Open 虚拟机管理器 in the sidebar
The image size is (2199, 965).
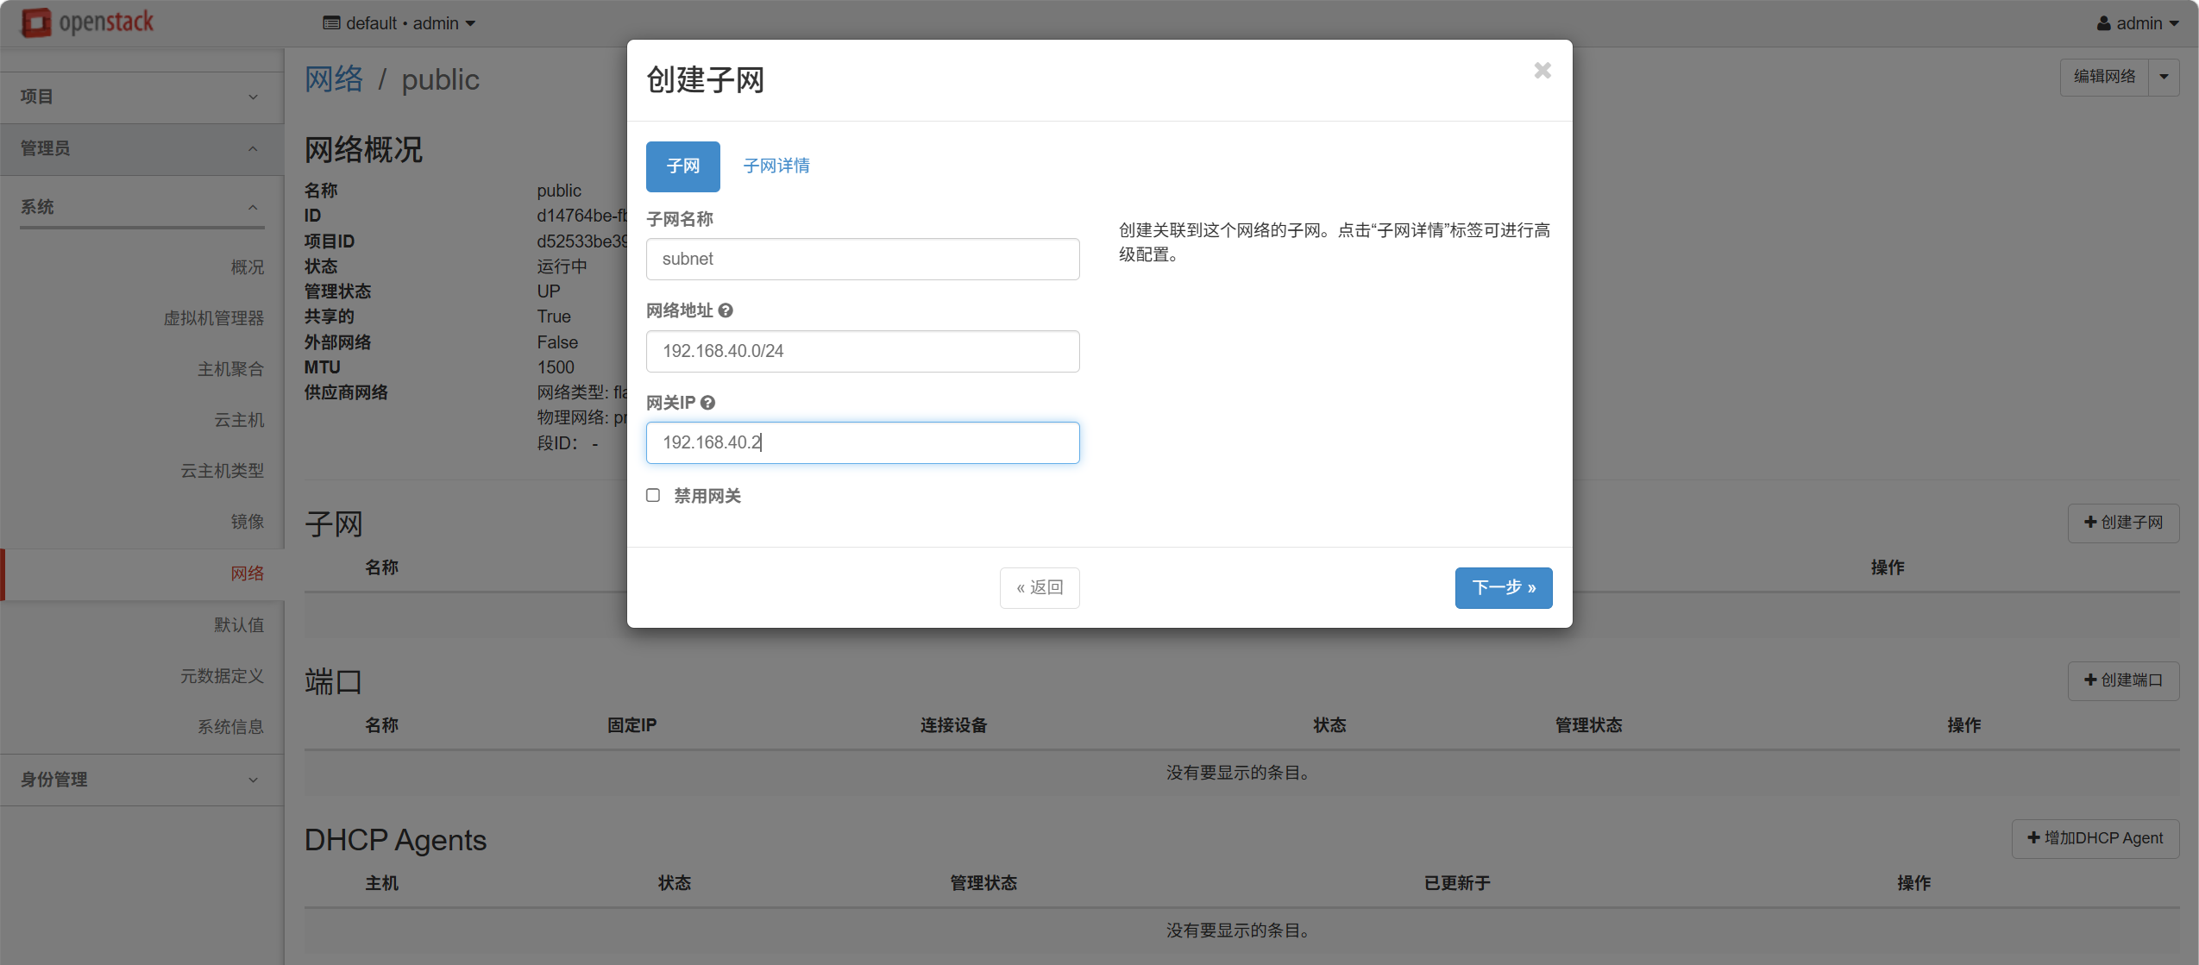(x=213, y=318)
